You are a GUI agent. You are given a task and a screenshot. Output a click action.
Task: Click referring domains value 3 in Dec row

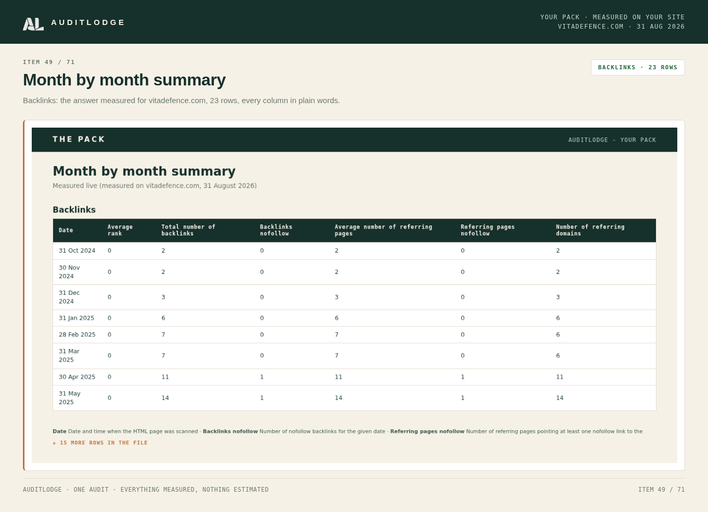(x=558, y=297)
